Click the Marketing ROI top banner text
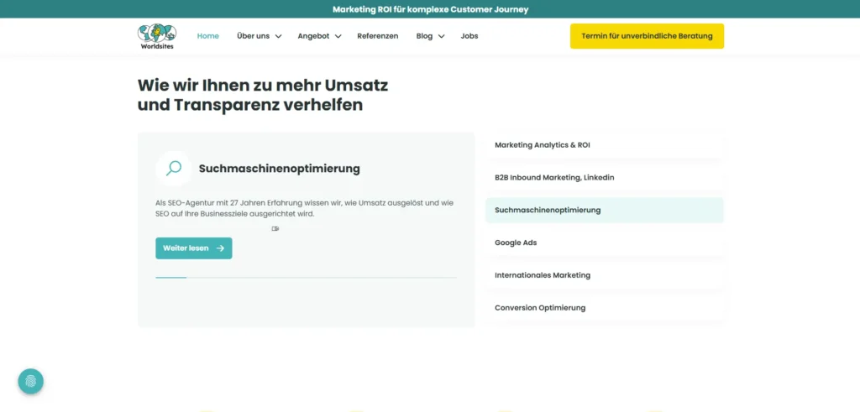This screenshot has height=412, width=860. click(430, 9)
